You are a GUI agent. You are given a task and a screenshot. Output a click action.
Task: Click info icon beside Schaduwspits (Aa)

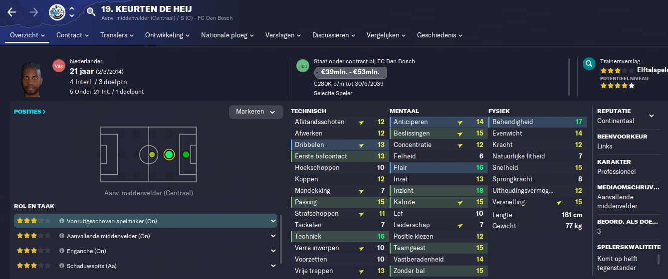(x=62, y=266)
